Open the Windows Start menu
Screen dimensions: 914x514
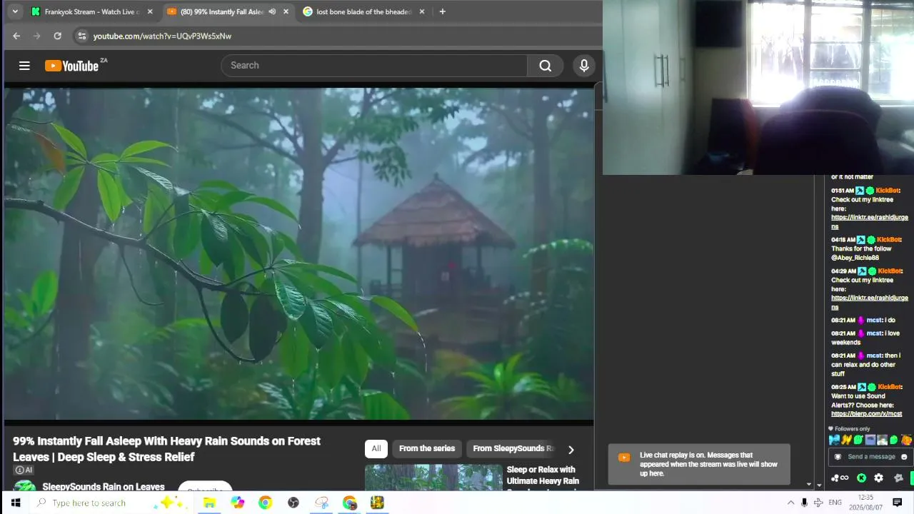[x=15, y=503]
